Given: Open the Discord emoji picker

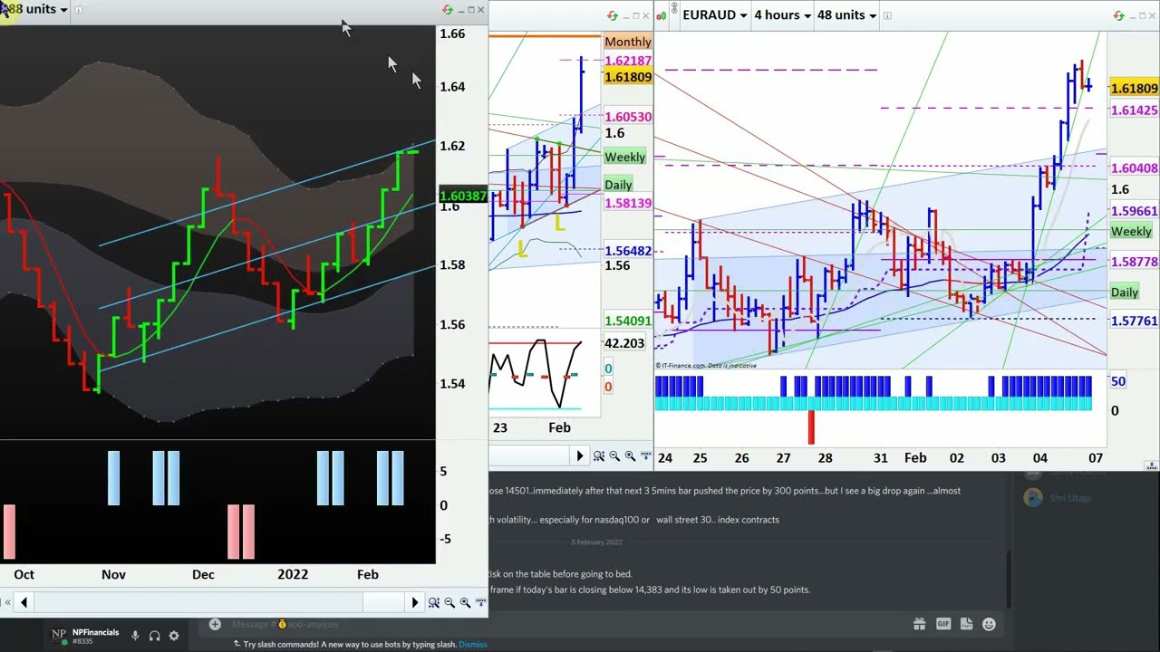Looking at the screenshot, I should pyautogui.click(x=989, y=624).
